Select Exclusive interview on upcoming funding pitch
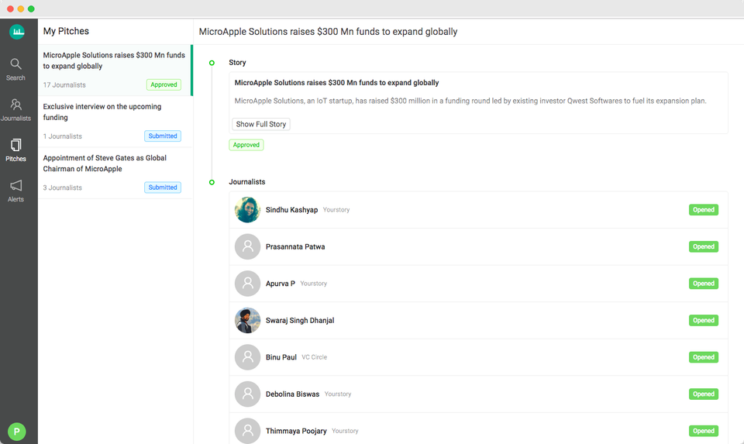Viewport: 744px width, 444px height. coord(102,112)
